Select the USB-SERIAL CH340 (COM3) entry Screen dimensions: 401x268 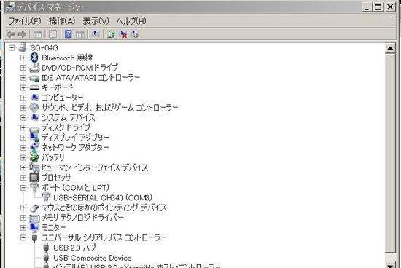pos(103,197)
